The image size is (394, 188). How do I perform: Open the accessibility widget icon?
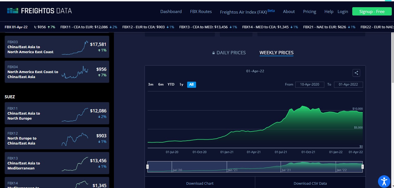(x=384, y=181)
